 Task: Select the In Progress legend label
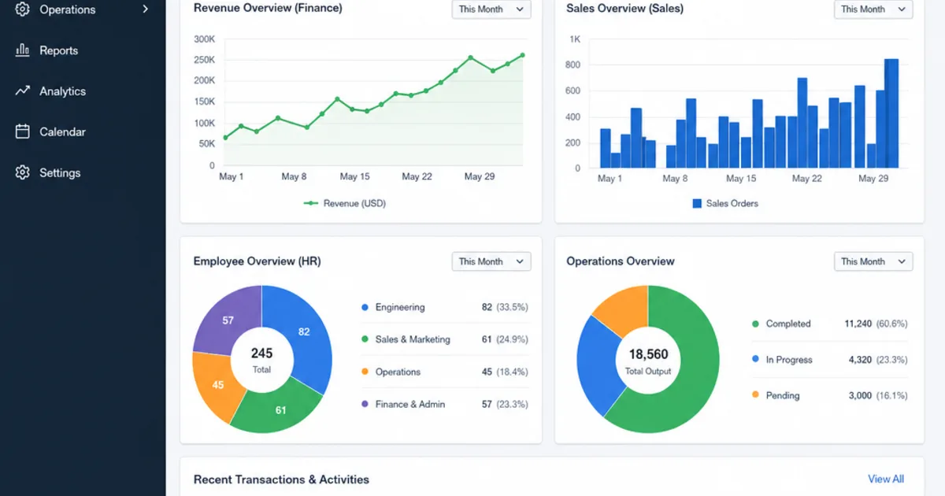pos(789,360)
